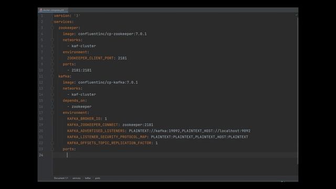Image resolution: width=336 pixels, height=189 pixels.
Task: Fold the depends_on block on line 15
Action: point(52,100)
